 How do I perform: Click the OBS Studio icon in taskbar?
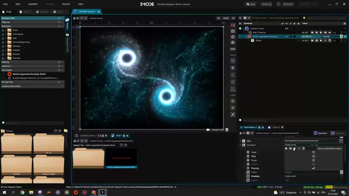(85, 192)
